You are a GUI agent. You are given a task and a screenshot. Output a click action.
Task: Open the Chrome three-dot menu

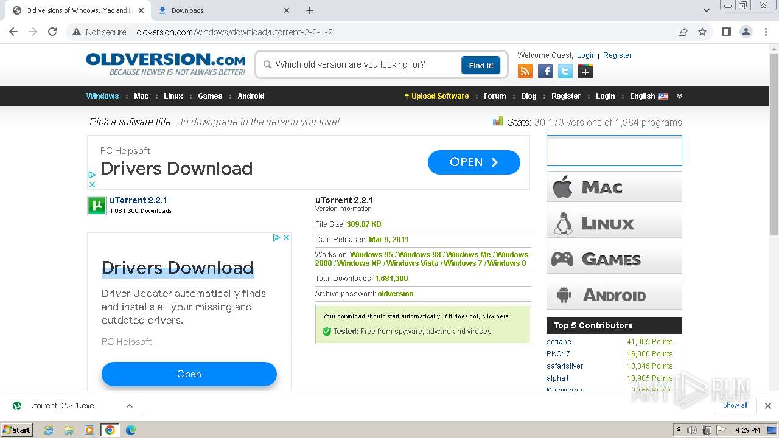point(766,32)
